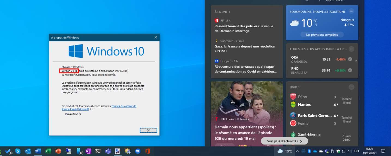Open Outlook from the taskbar

(x=28, y=151)
